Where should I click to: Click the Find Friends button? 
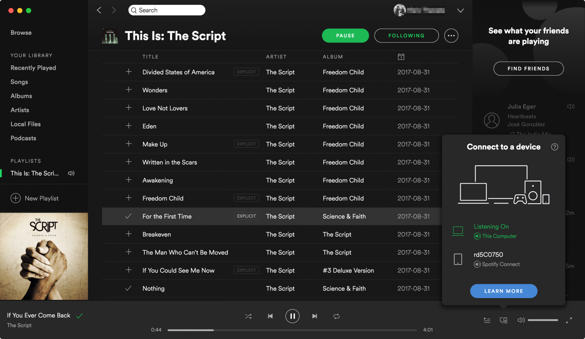click(528, 68)
